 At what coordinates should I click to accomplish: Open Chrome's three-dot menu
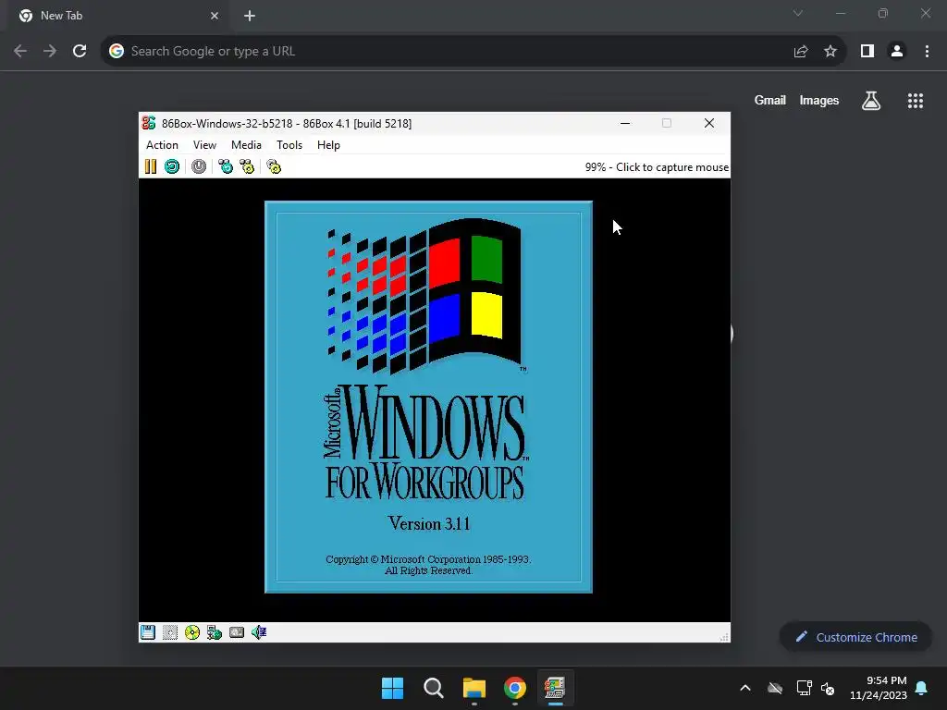(x=927, y=51)
